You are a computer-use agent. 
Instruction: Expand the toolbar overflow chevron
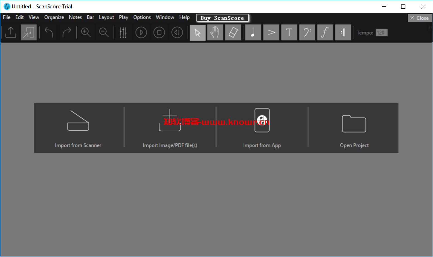pos(430,28)
